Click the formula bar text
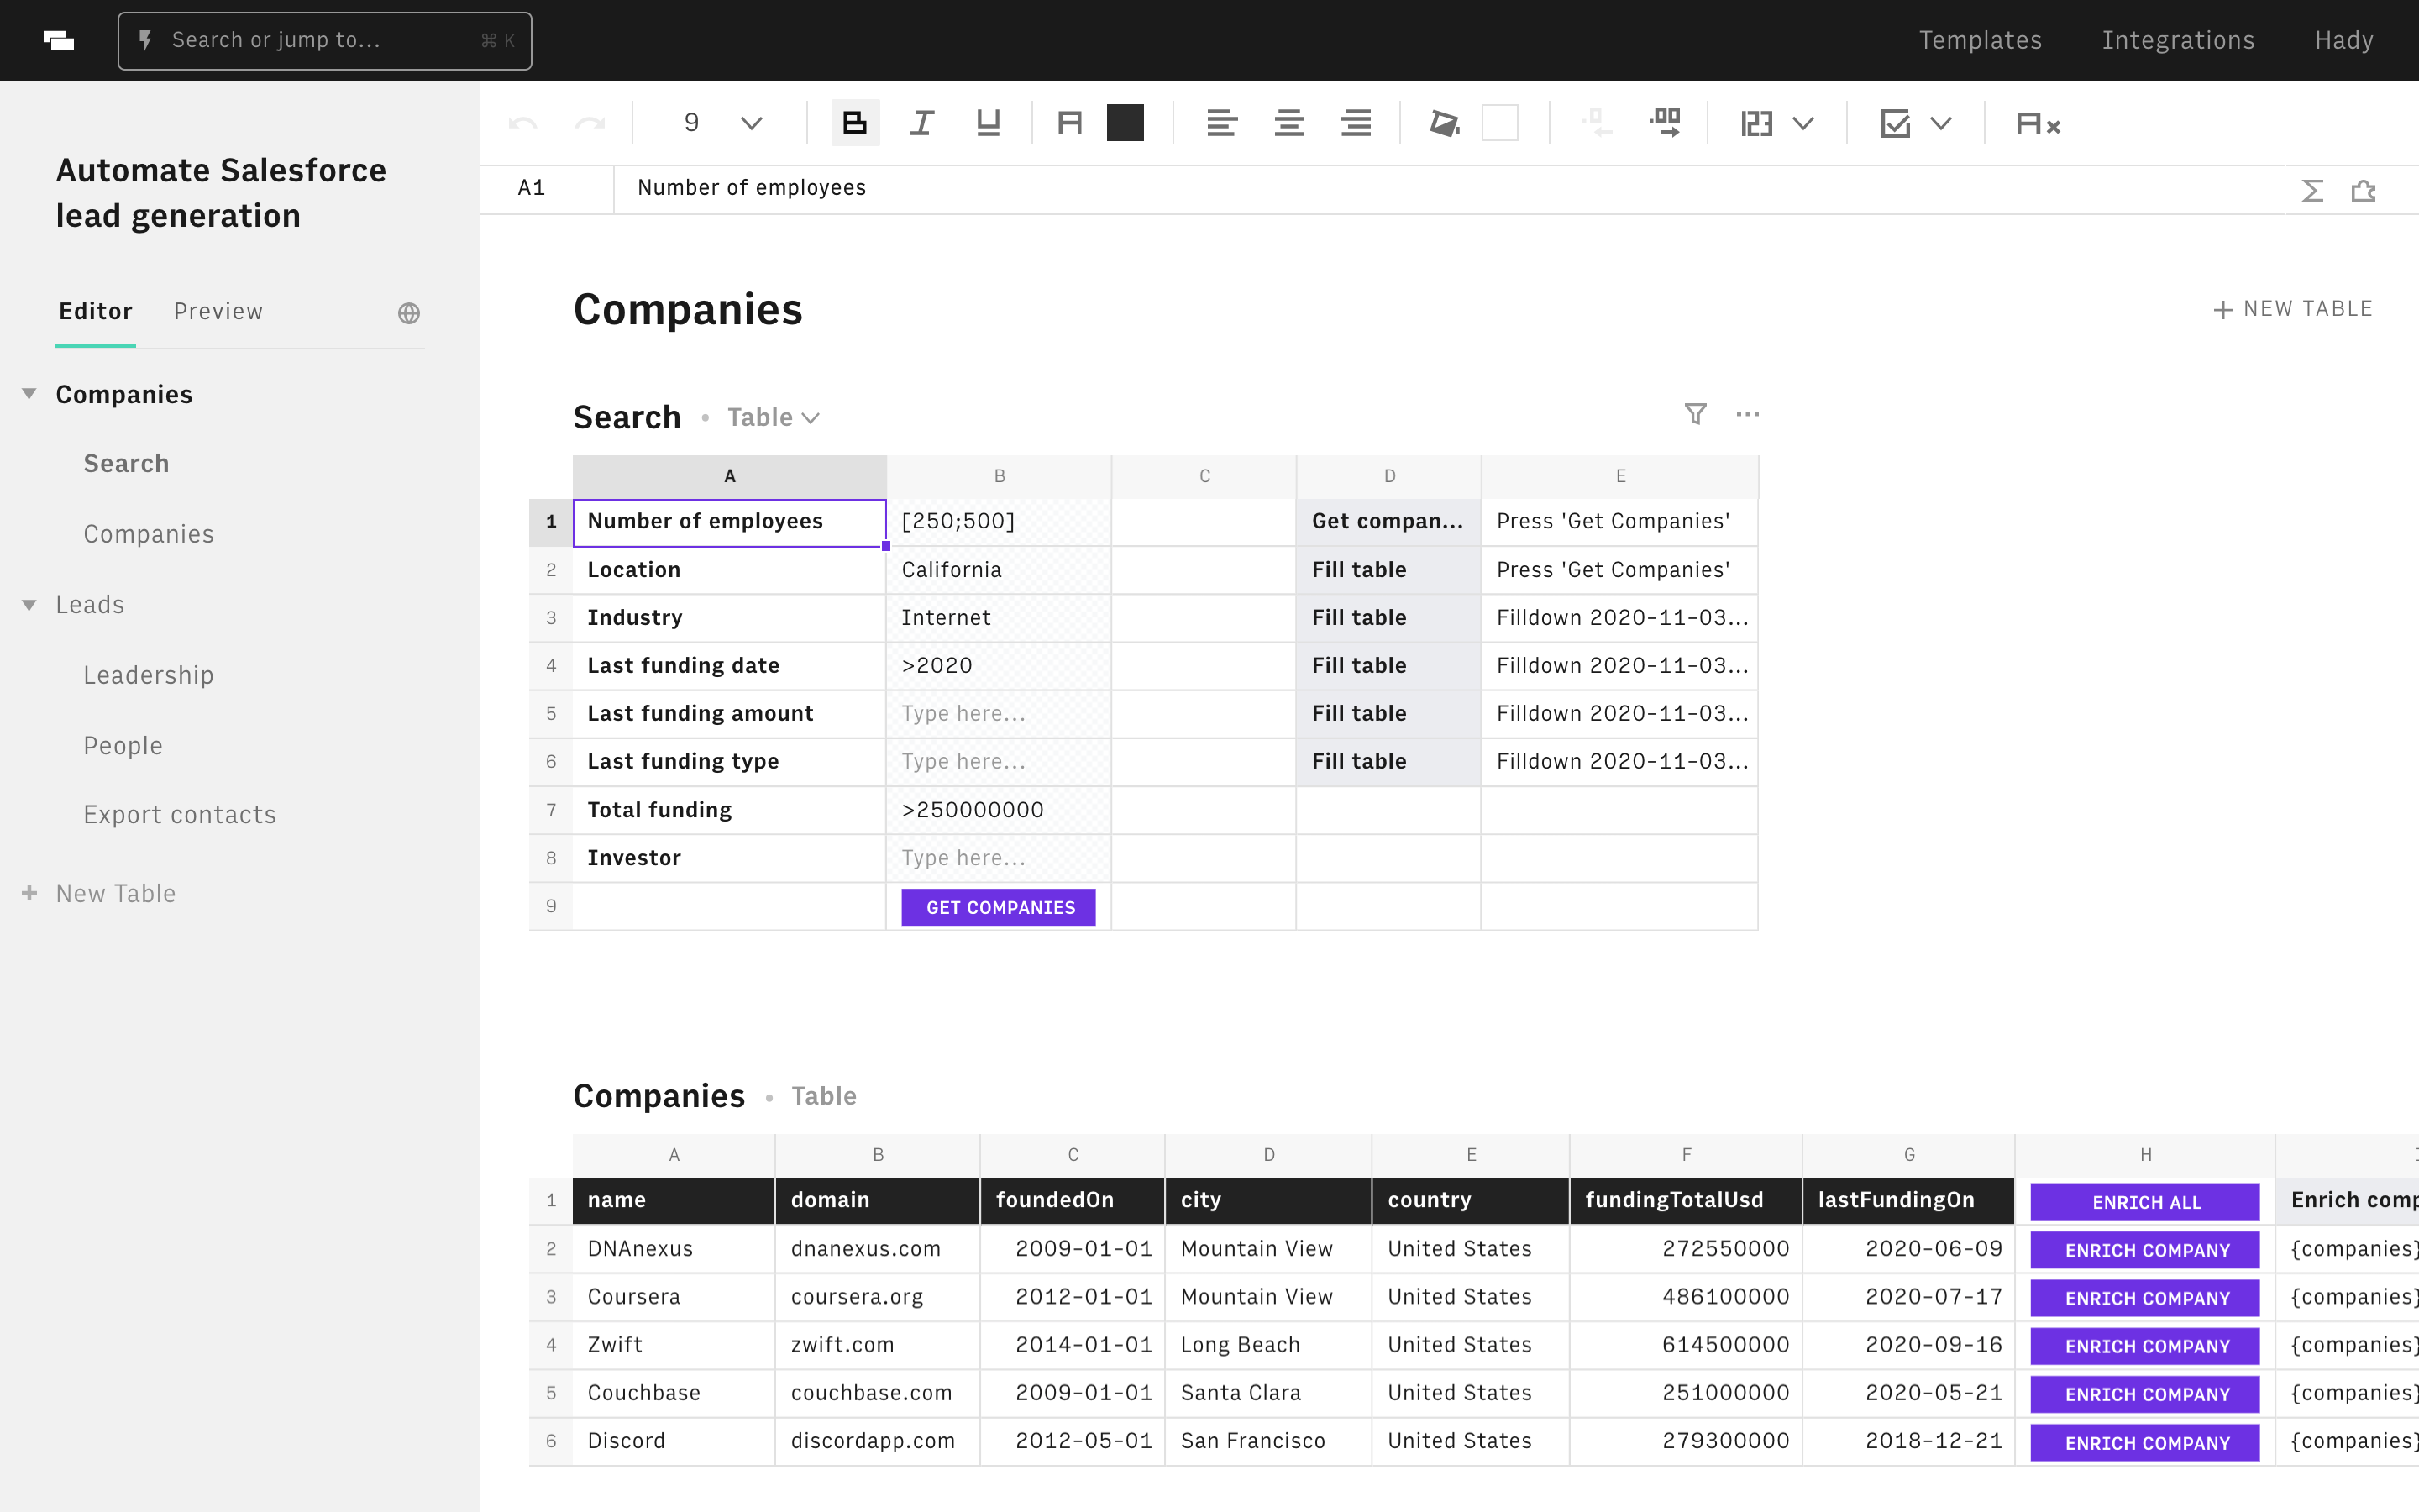 752,188
